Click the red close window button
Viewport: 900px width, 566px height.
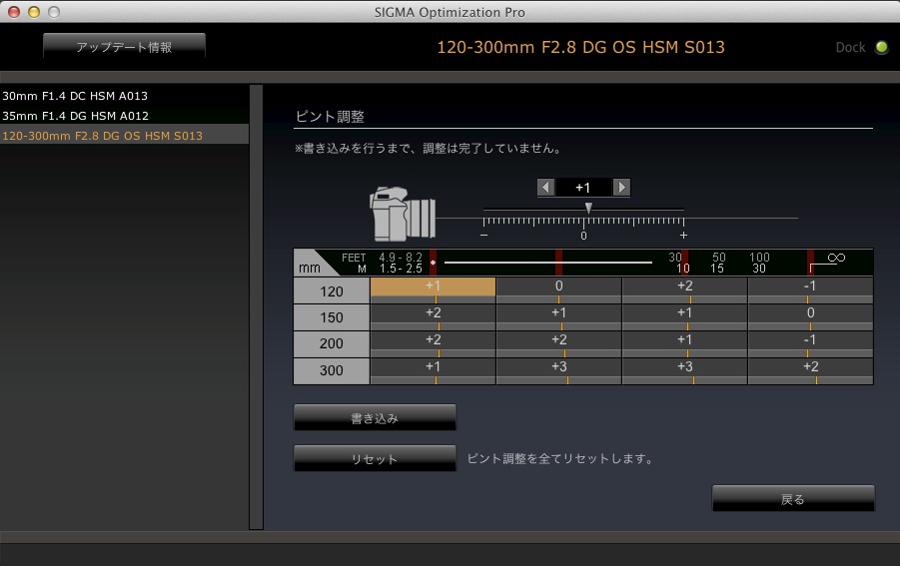click(x=14, y=11)
